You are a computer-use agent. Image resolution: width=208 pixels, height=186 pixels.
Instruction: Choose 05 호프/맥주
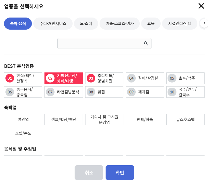coord(185,78)
